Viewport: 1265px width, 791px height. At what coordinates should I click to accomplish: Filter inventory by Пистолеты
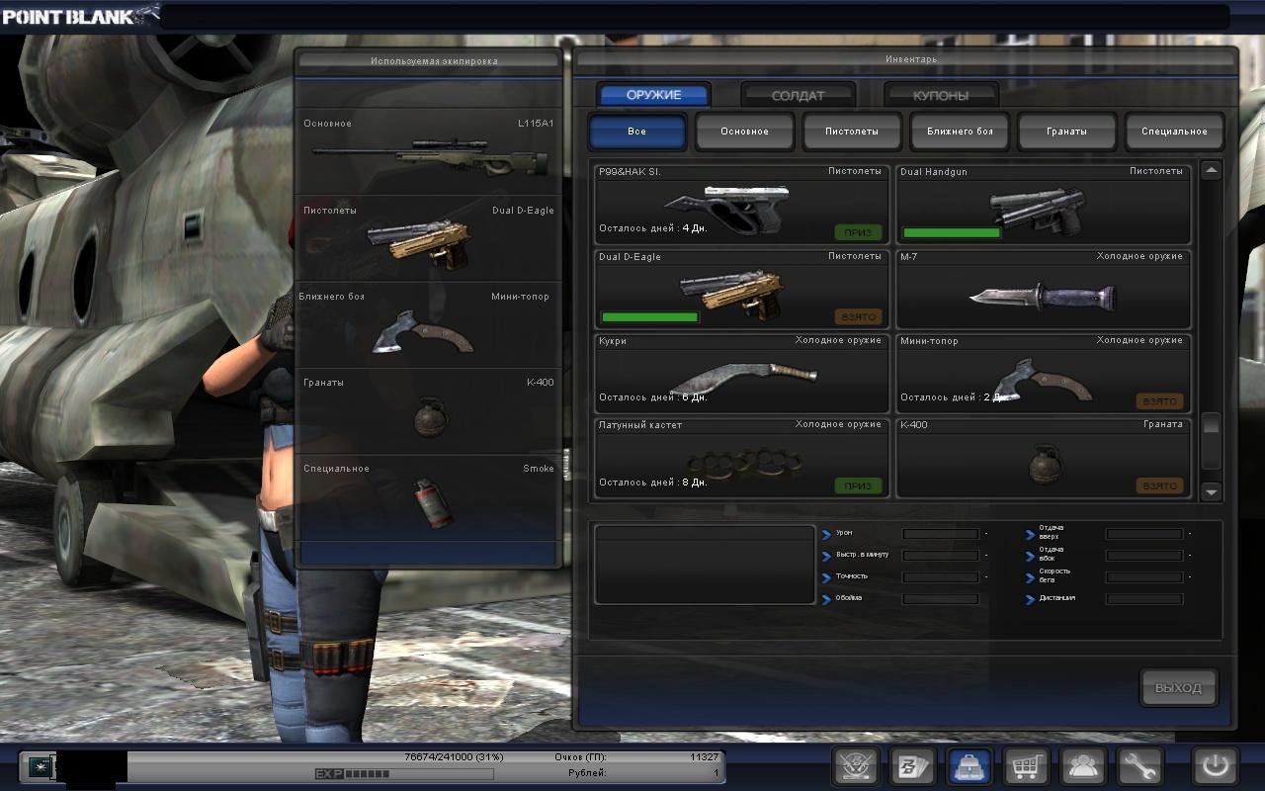851,132
